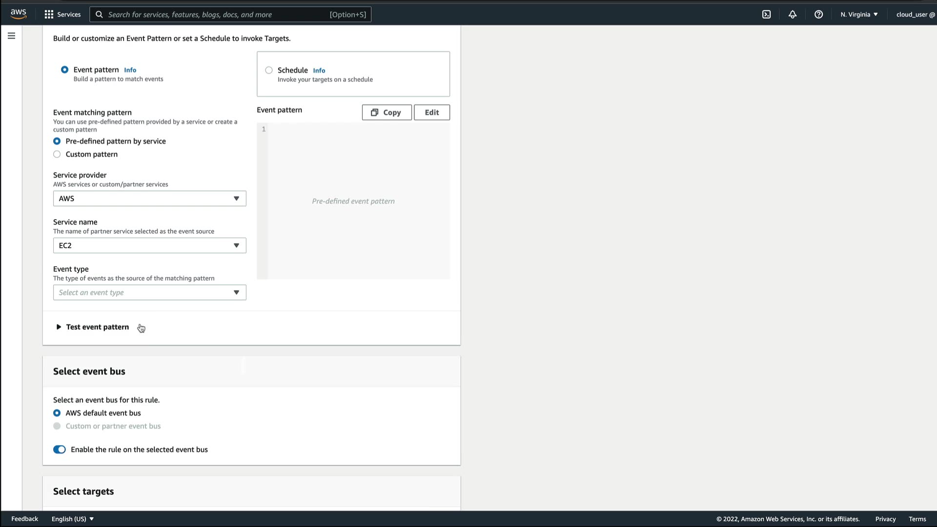This screenshot has width=937, height=527.
Task: Click the Edit event pattern button
Action: coord(431,112)
